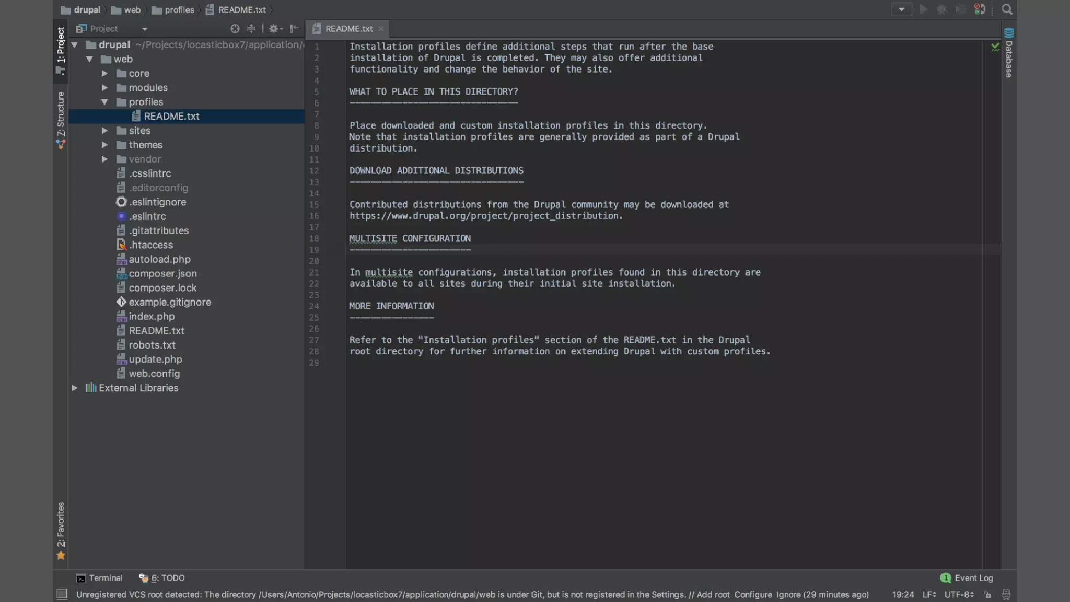The image size is (1070, 602).
Task: Open the Project panel gear settings
Action: click(x=274, y=29)
